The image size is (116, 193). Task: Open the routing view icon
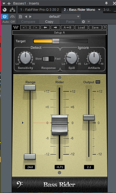pyautogui.click(x=12, y=10)
